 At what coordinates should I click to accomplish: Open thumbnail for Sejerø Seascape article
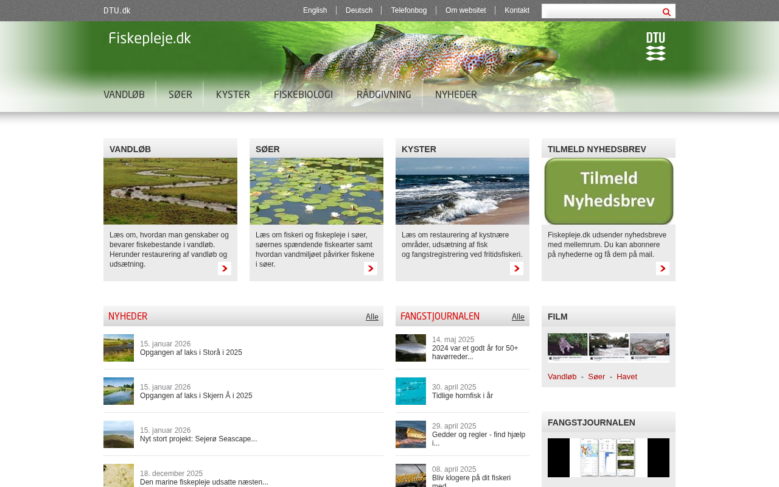click(119, 435)
